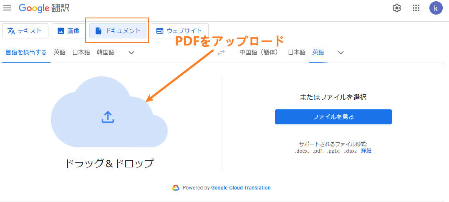Select 言語を検出する as source language
This screenshot has width=449, height=202.
26,53
